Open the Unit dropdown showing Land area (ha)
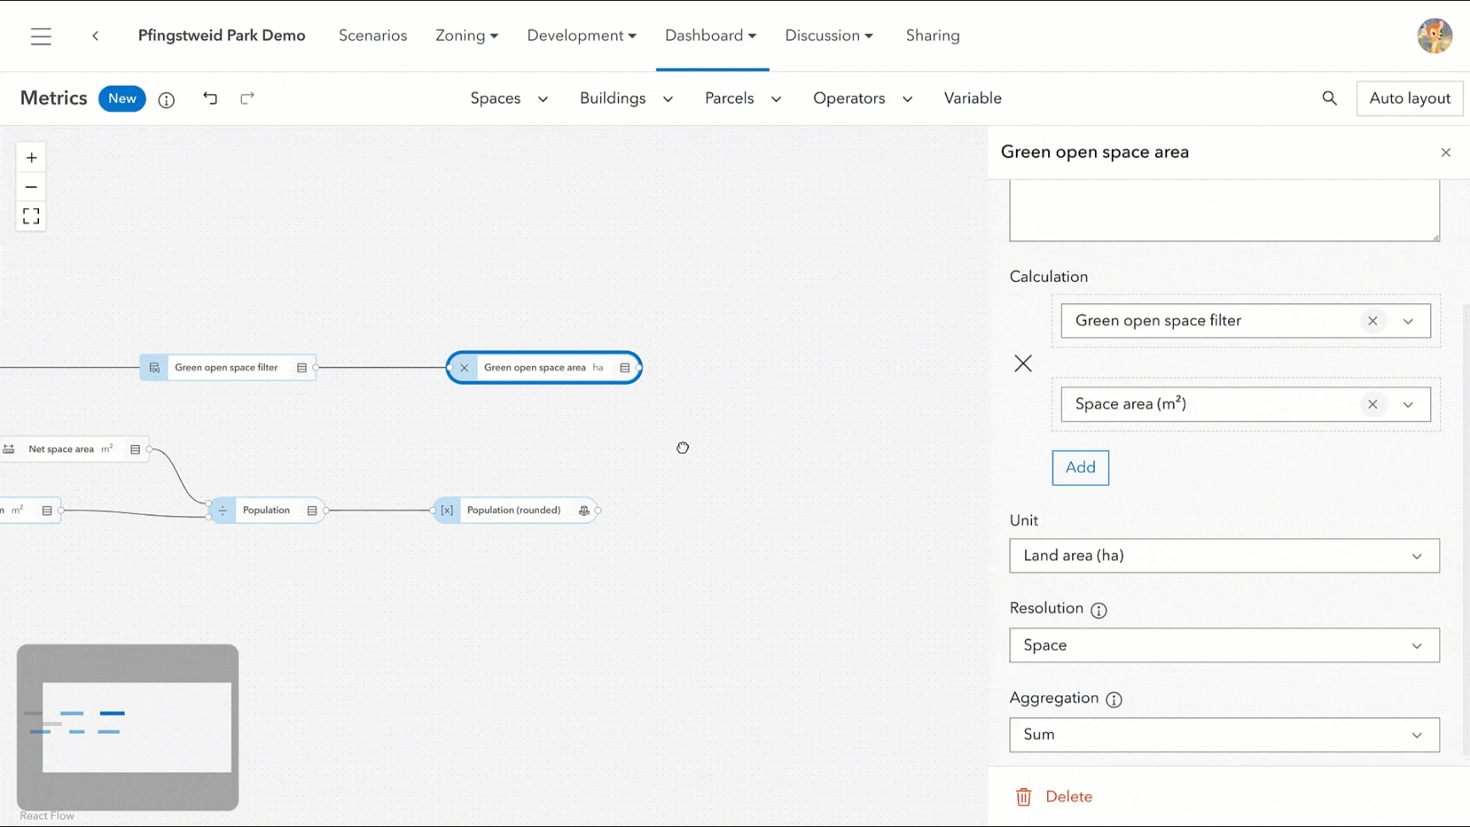 coord(1224,555)
